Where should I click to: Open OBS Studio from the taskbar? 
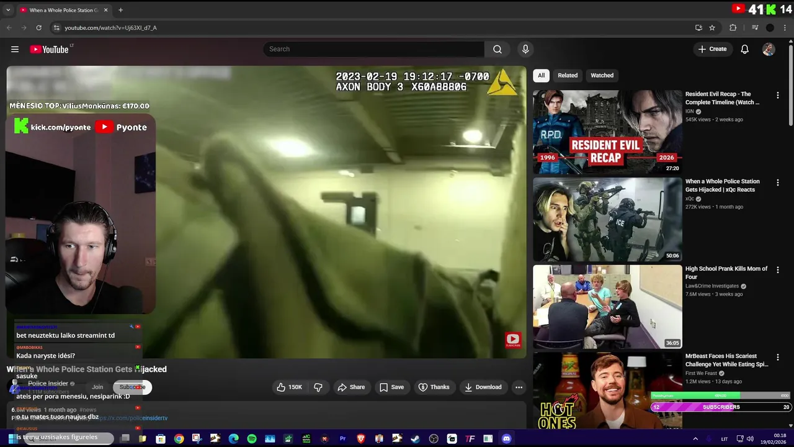point(434,439)
